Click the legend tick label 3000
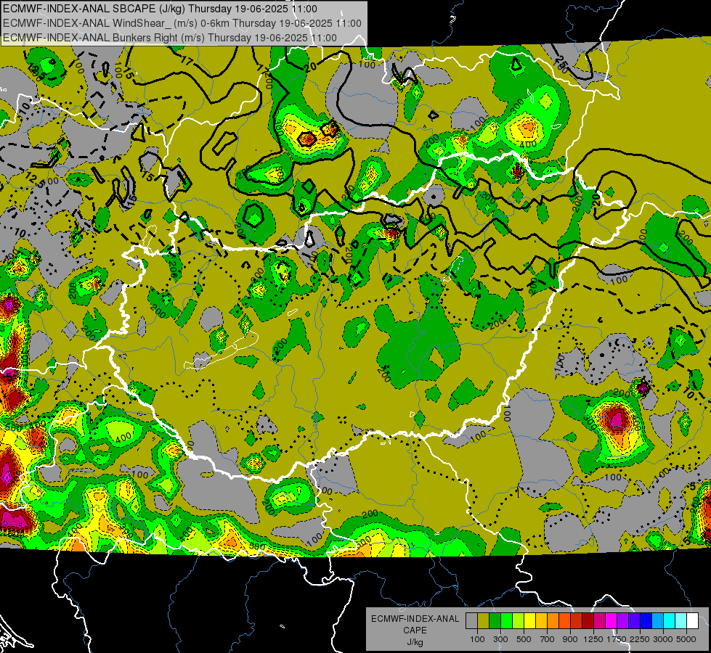 (x=663, y=639)
